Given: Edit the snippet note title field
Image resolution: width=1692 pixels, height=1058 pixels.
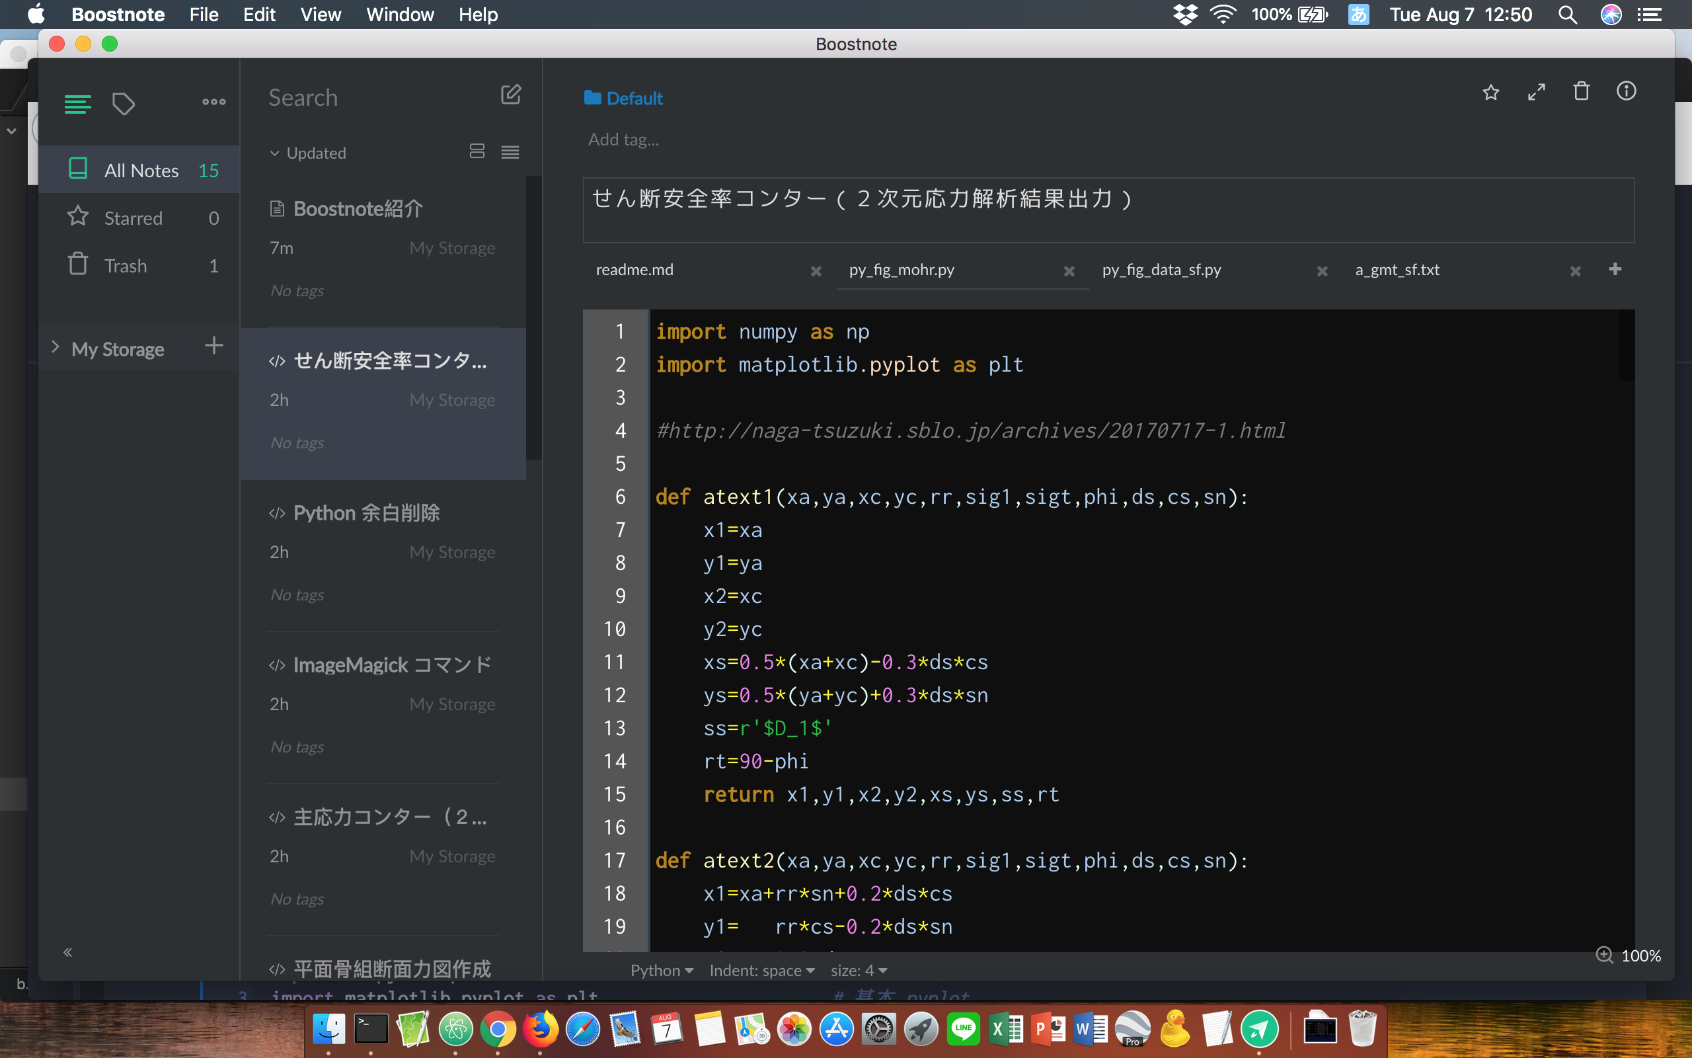Looking at the screenshot, I should pos(1108,209).
